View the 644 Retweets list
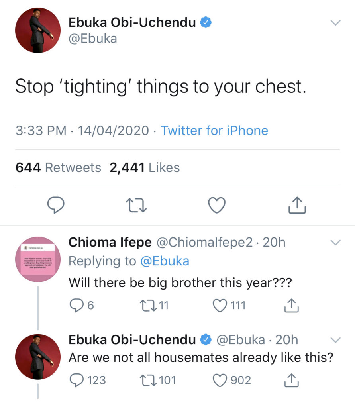The image size is (355, 408). (58, 168)
